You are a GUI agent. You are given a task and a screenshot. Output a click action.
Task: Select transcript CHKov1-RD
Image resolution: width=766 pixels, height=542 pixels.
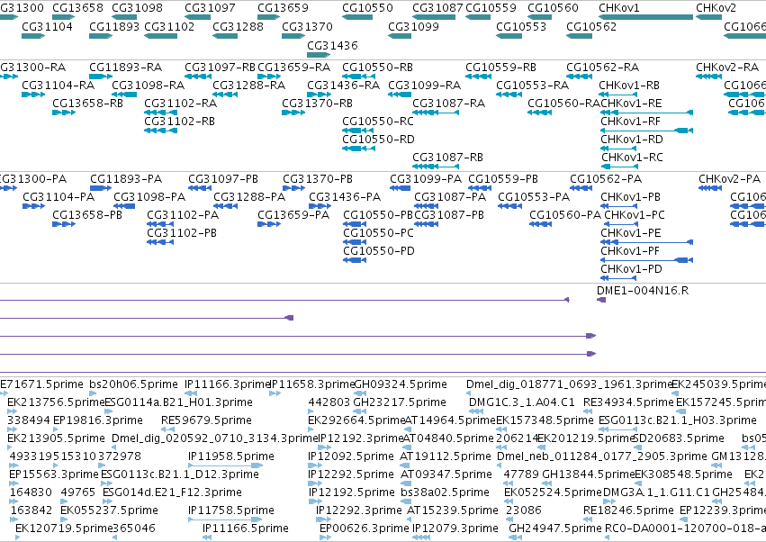click(632, 140)
